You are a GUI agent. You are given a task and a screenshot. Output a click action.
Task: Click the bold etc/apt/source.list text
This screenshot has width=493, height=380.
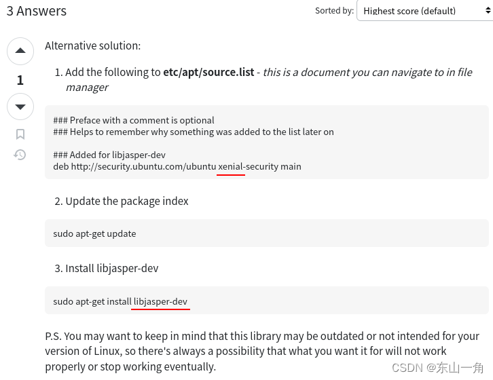pos(208,73)
